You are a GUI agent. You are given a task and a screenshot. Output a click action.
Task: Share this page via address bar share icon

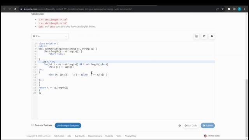(x=217, y=9)
